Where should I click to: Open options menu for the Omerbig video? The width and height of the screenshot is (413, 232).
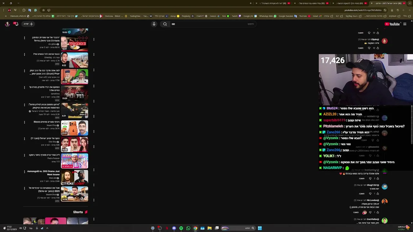click(24, 54)
